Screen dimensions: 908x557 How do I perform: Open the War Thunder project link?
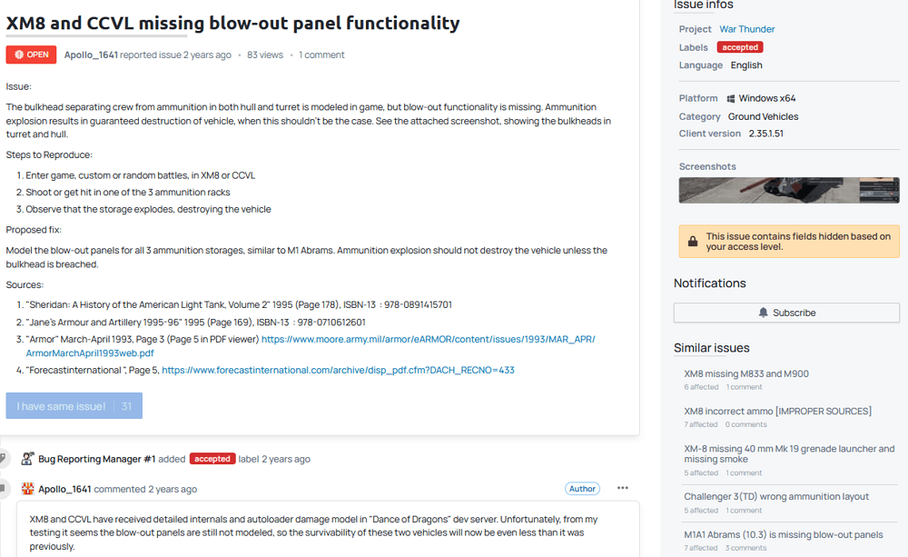click(x=746, y=29)
